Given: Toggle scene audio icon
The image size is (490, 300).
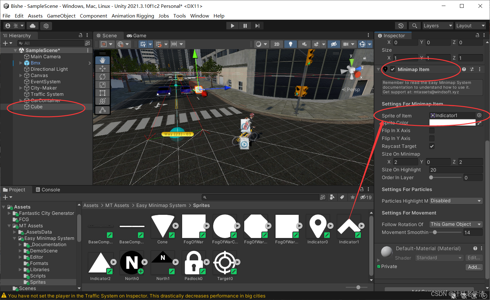Looking at the screenshot, I should tap(304, 44).
